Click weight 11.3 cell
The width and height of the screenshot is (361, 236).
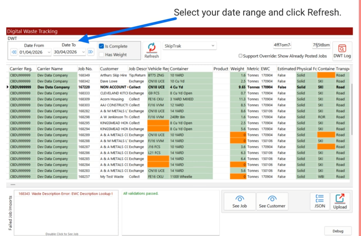click(238, 99)
